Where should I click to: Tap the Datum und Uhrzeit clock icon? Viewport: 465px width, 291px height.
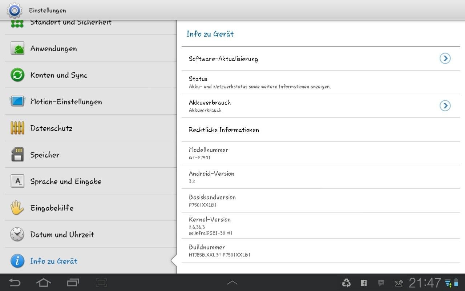point(17,234)
